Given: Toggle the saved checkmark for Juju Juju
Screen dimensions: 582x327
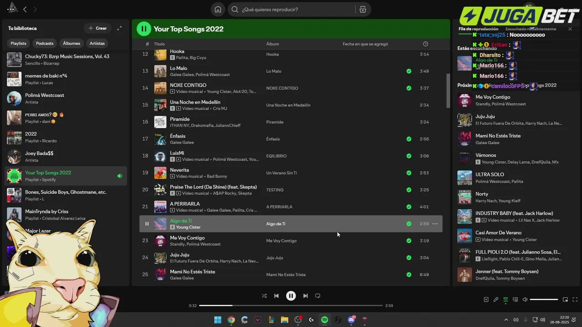Looking at the screenshot, I should (409, 258).
